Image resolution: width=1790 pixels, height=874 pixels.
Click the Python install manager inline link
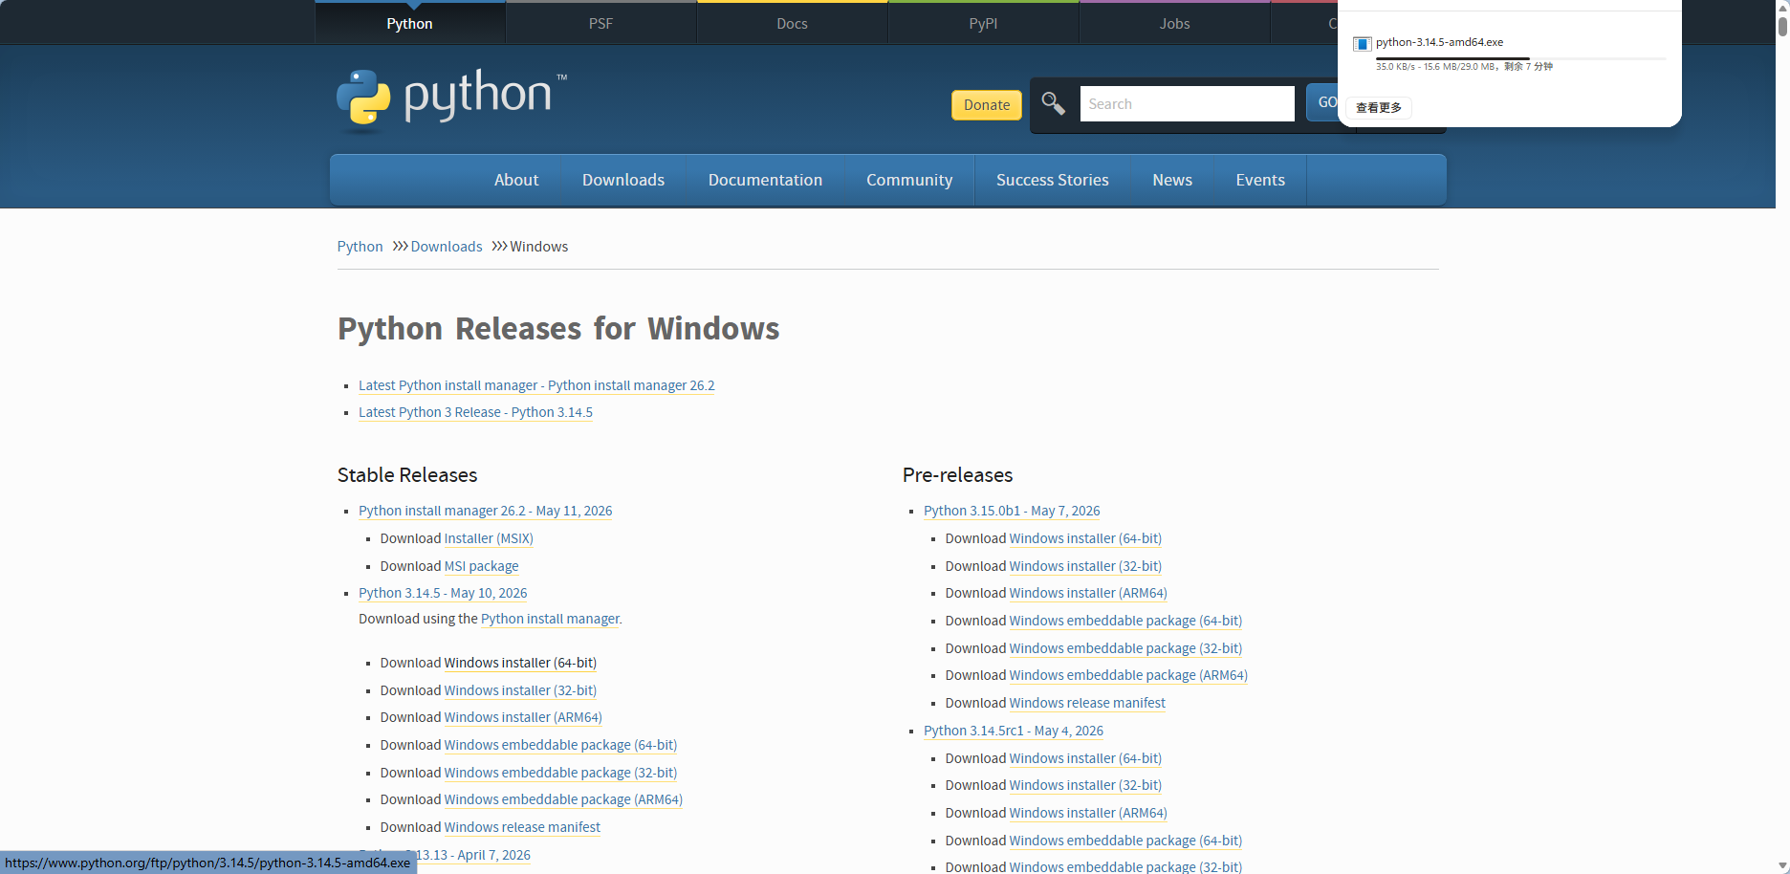pyautogui.click(x=550, y=619)
